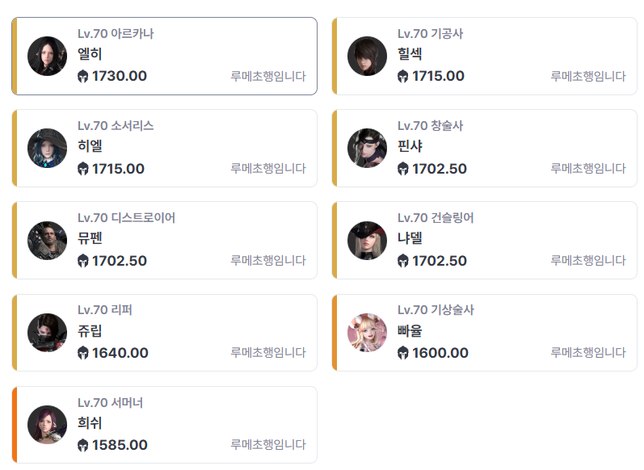Open character name 힐섹
This screenshot has height=470, width=644.
click(410, 54)
